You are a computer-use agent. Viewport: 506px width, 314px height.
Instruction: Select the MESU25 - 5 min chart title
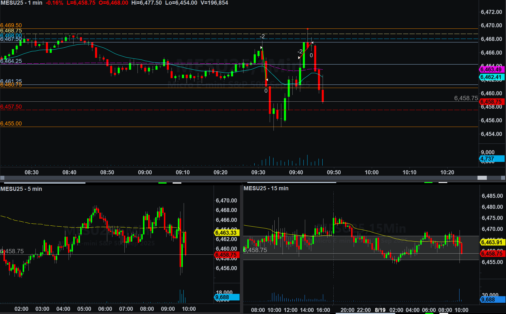coord(21,189)
